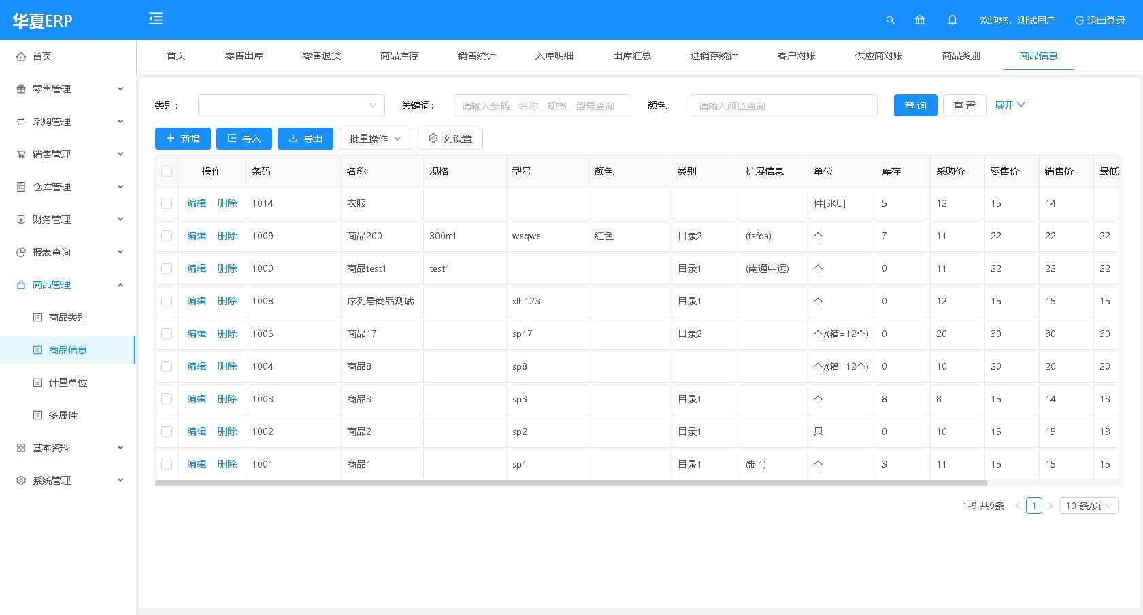Image resolution: width=1143 pixels, height=615 pixels.
Task: Switch to the 零售出库 tab
Action: coord(244,56)
